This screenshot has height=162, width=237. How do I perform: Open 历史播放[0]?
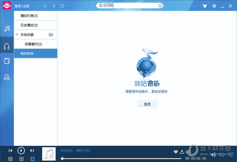(x=36, y=25)
